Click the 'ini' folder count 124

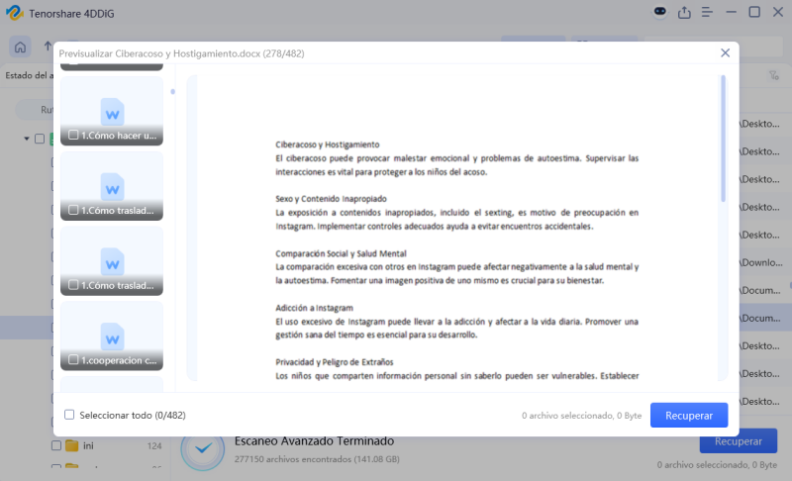point(154,446)
